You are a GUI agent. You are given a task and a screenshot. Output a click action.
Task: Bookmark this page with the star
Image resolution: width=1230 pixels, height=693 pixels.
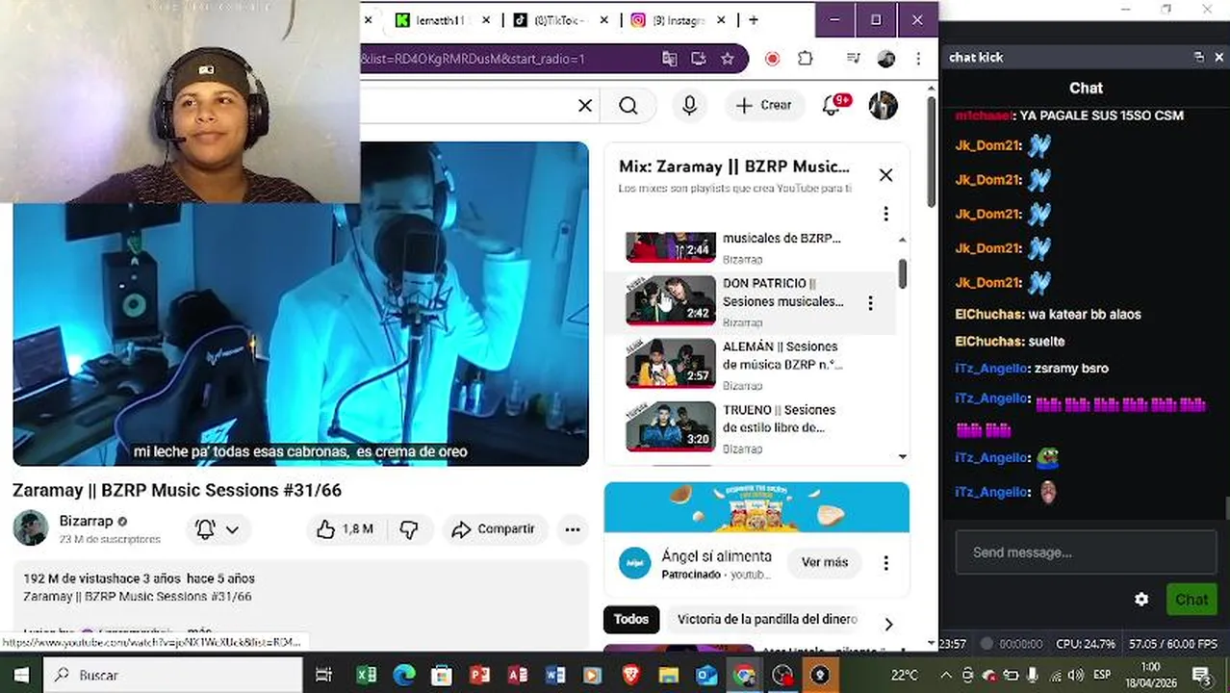(728, 59)
